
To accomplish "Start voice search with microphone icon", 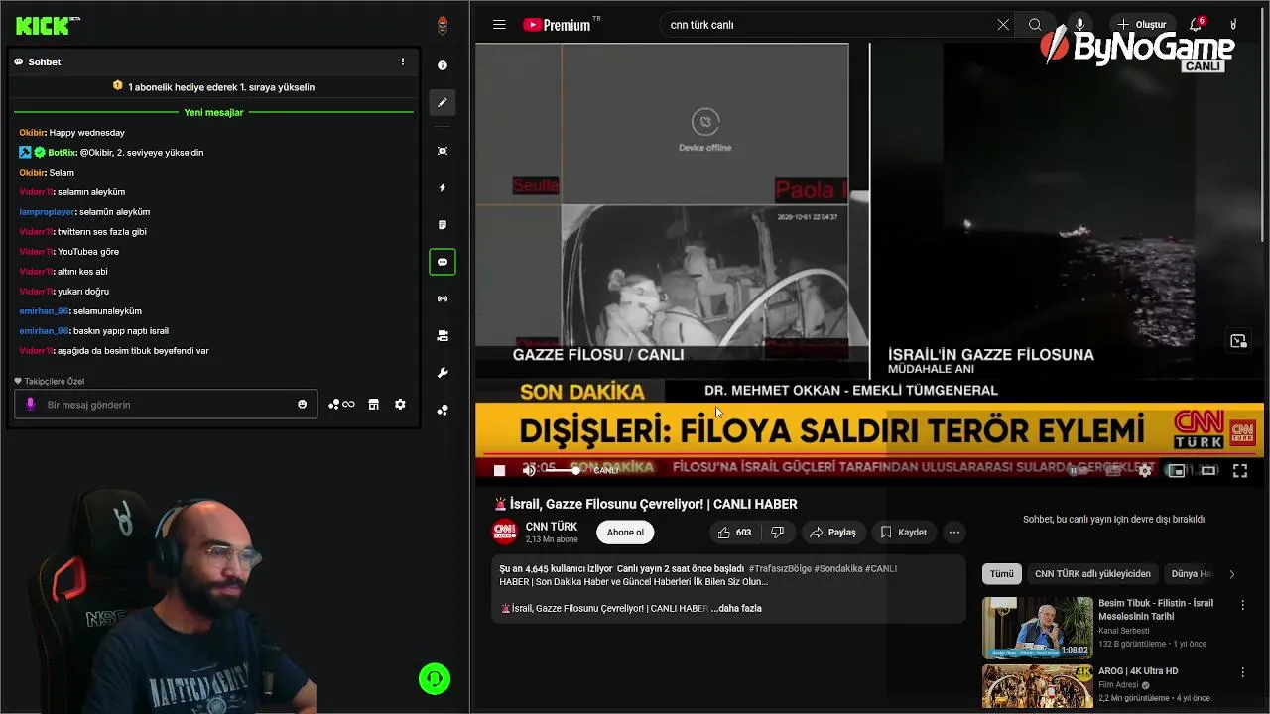I will tap(1079, 25).
